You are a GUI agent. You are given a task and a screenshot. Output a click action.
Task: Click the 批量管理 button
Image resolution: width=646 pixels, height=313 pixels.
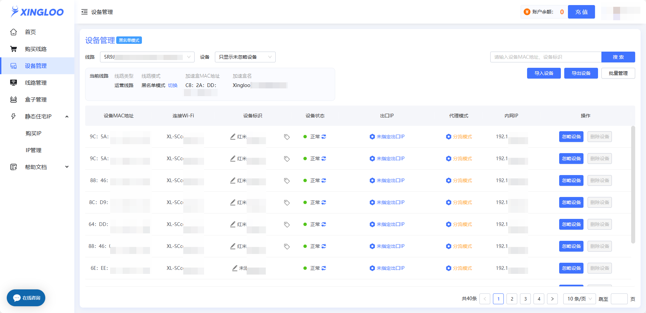pyautogui.click(x=618, y=73)
